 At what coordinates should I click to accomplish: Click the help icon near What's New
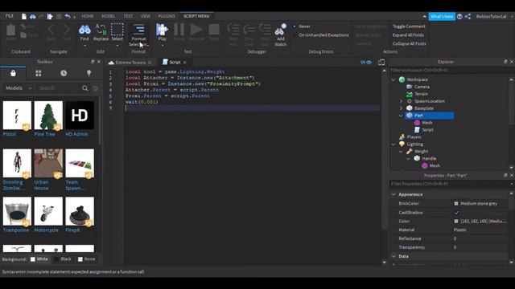point(459,16)
